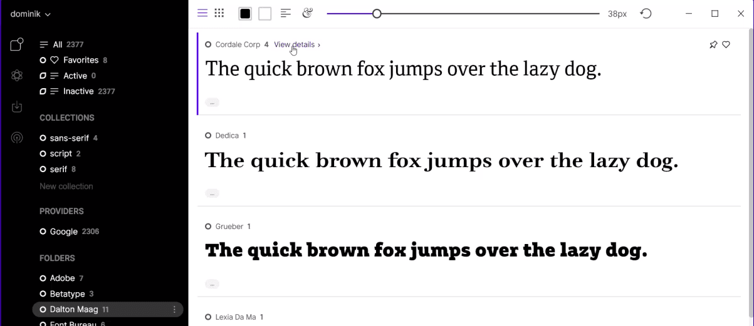Toggle activation circle for Betatype folder
Screen dimensions: 754x326
click(43, 293)
